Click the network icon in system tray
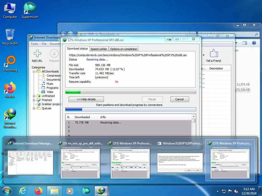Screen dimensions: 262x196 224,191
